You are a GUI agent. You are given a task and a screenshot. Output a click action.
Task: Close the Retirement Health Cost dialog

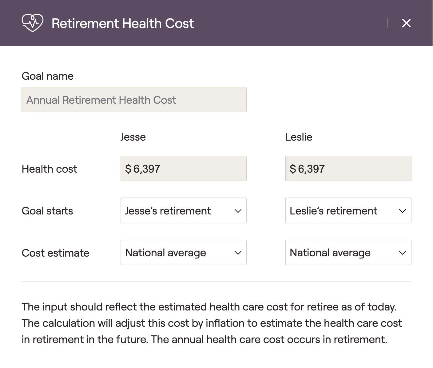[x=406, y=23]
